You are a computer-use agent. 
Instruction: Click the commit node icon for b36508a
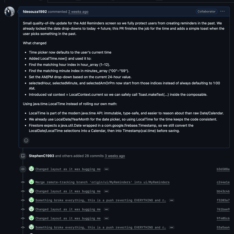click(x=23, y=169)
